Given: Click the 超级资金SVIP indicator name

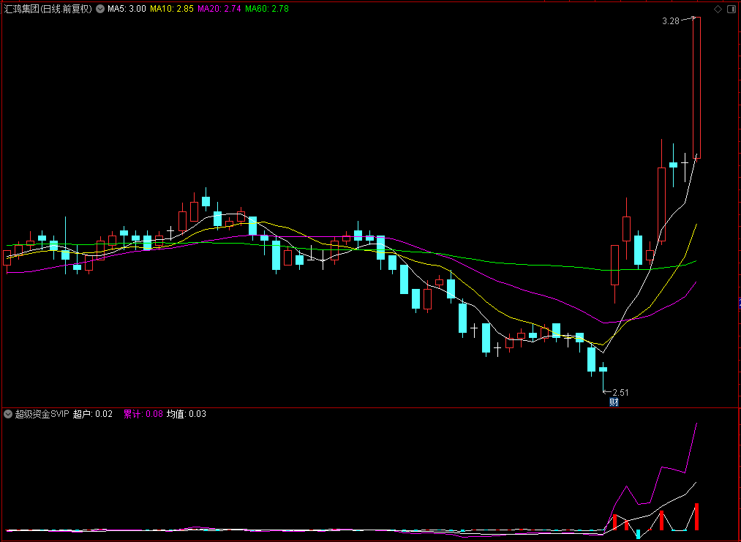Looking at the screenshot, I should click(x=42, y=414).
